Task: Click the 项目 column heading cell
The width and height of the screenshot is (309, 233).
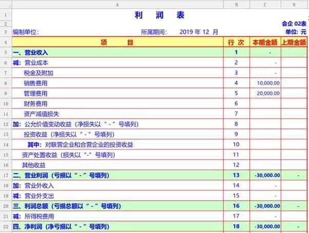Action: coord(117,42)
